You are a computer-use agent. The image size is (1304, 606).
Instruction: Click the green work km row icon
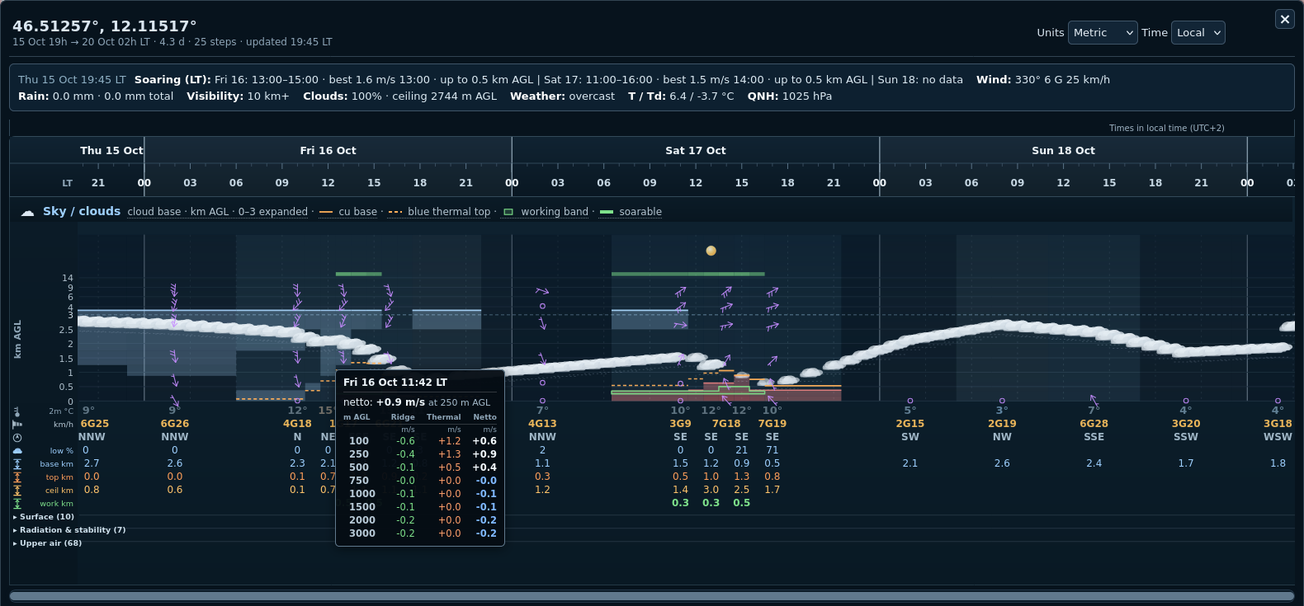coord(17,503)
